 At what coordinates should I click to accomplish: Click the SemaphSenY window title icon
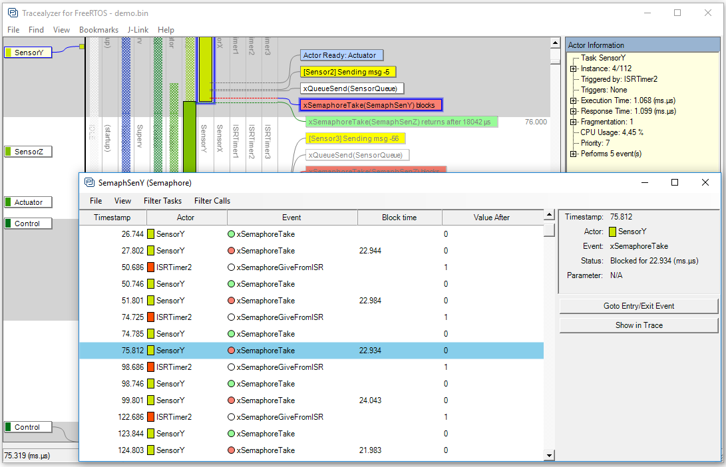89,182
